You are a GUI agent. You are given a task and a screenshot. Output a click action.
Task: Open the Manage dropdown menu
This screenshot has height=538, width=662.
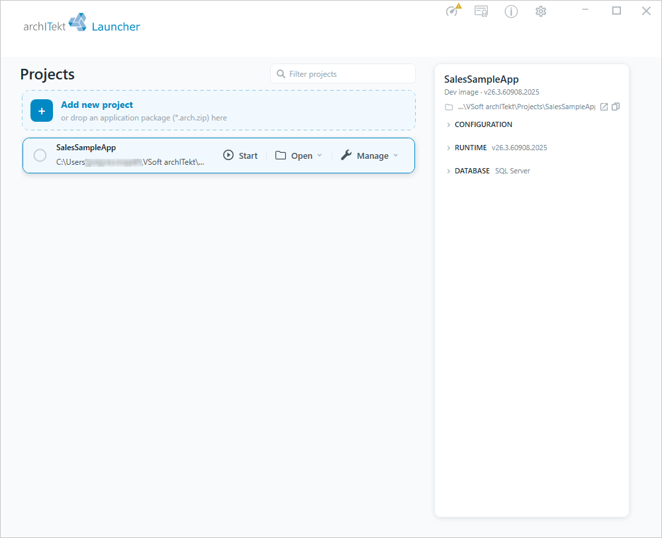(x=369, y=156)
